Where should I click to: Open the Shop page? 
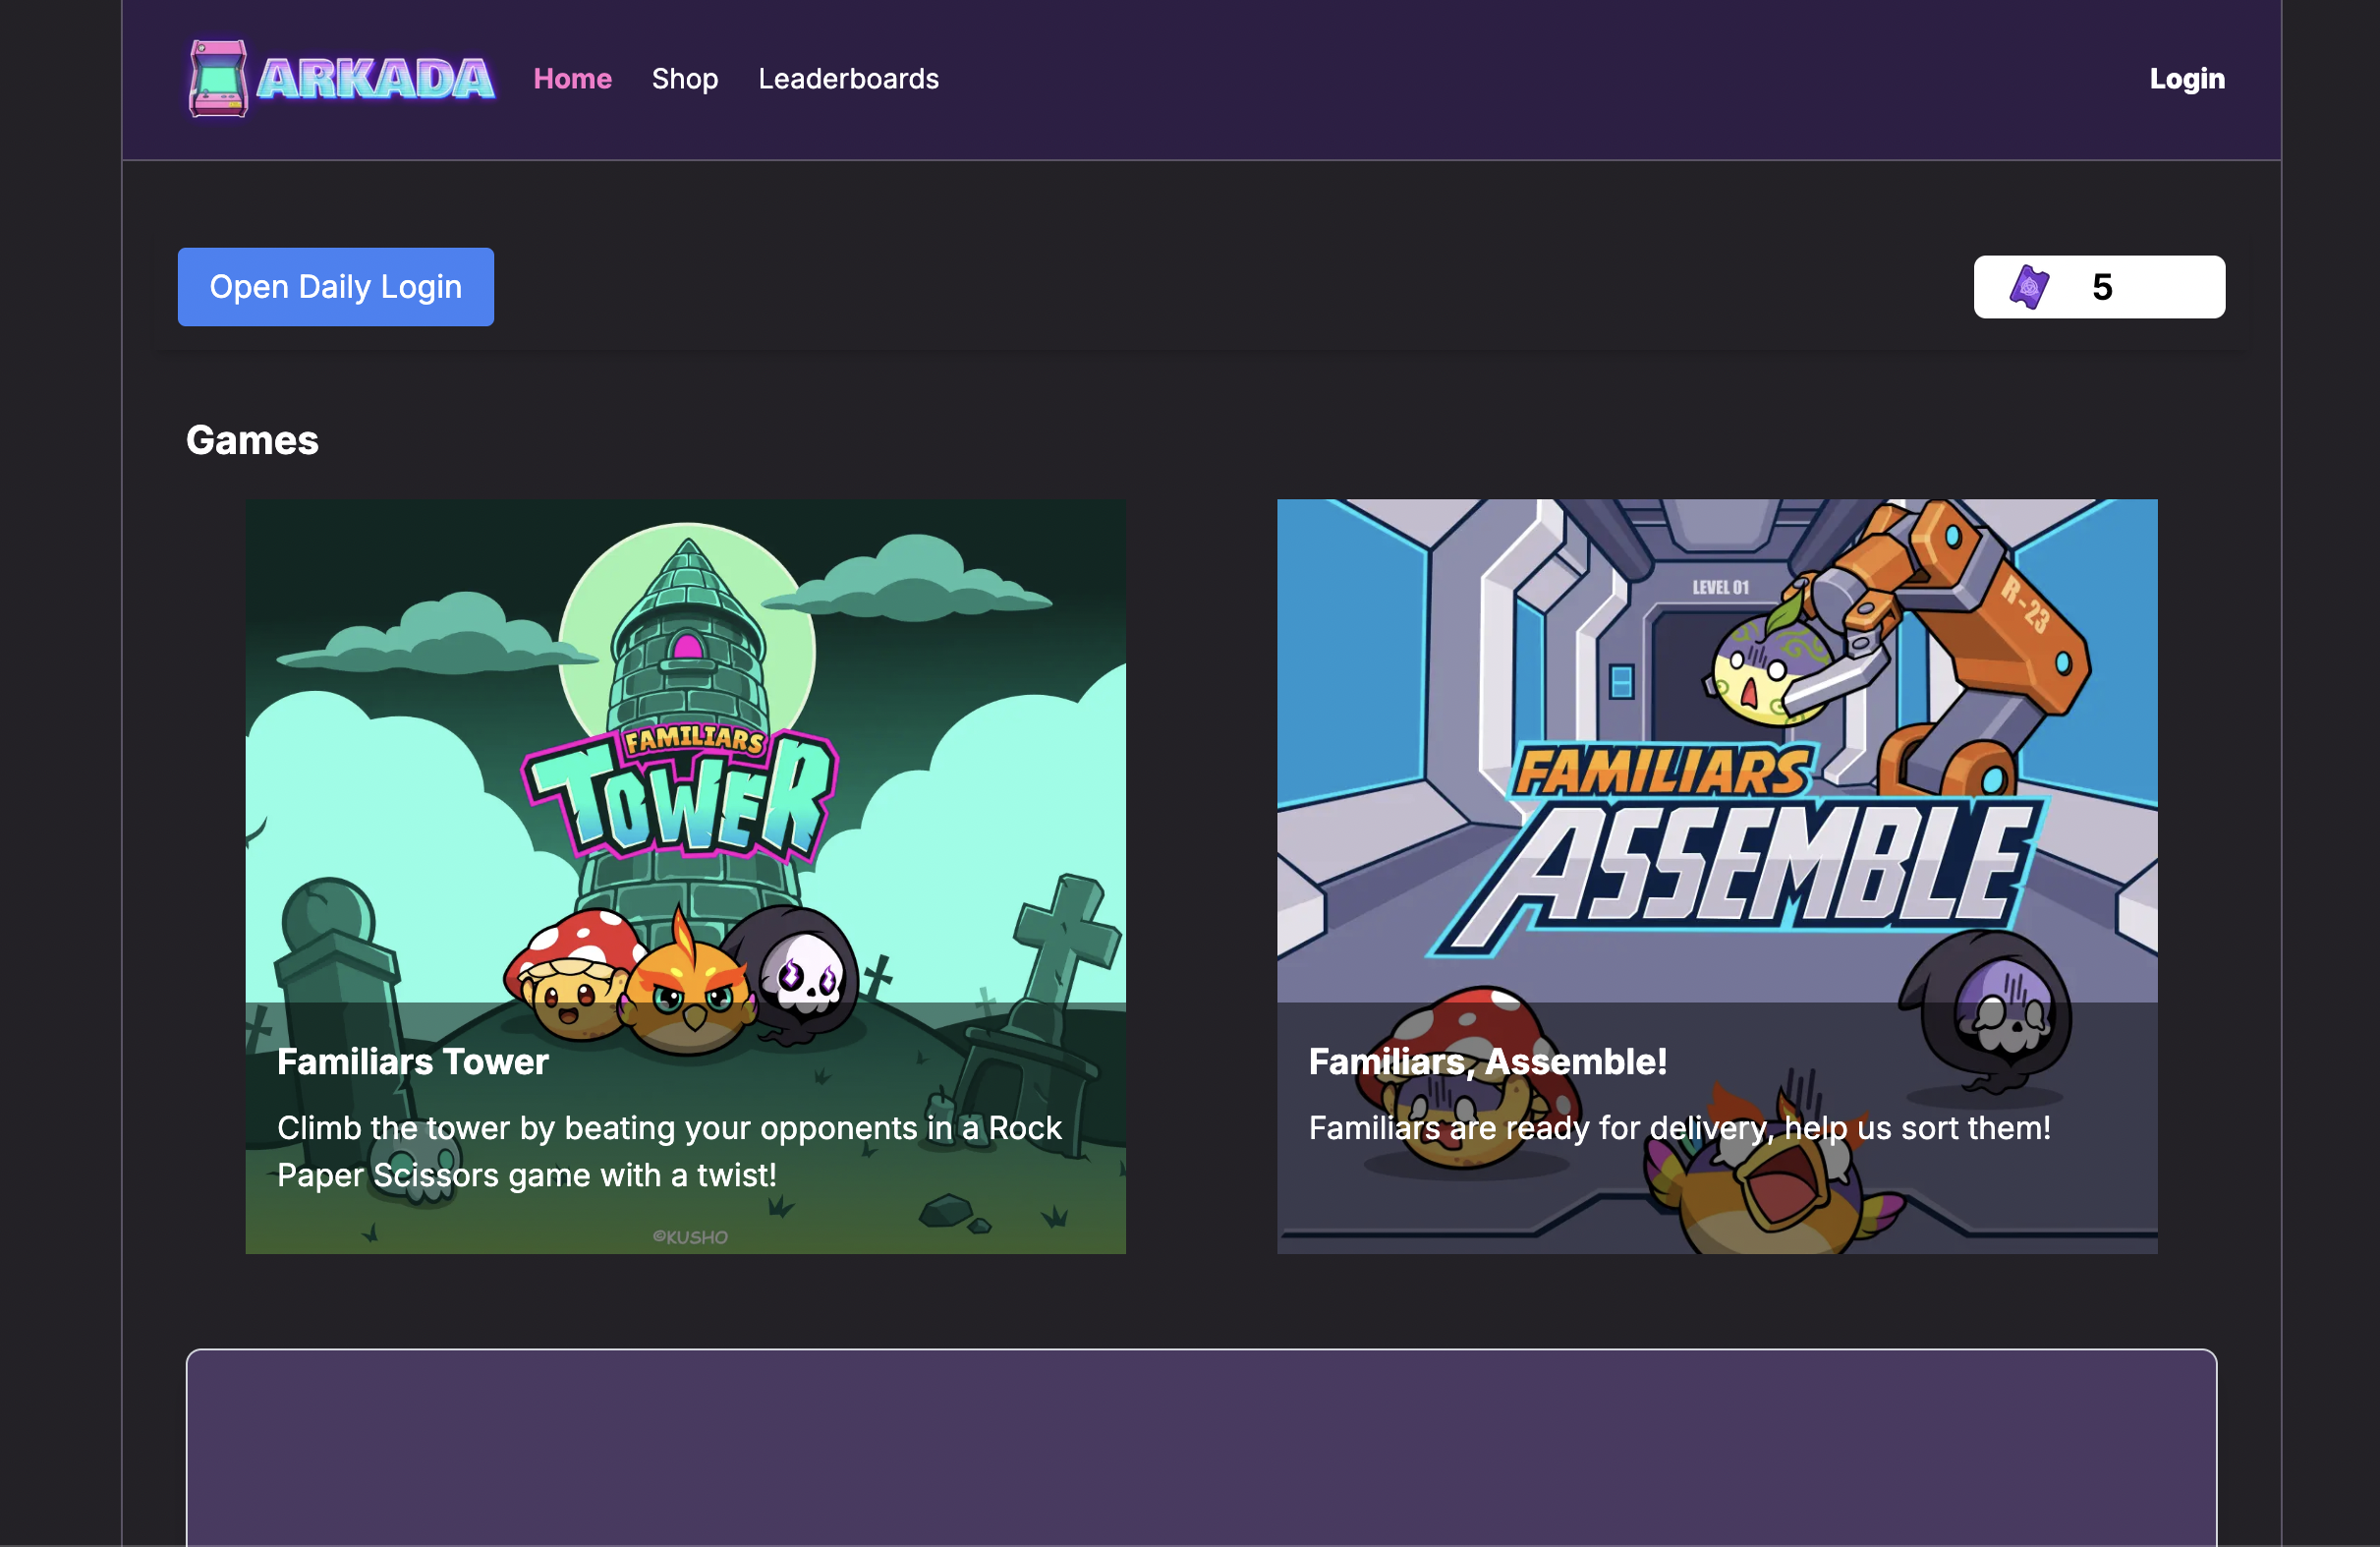click(685, 79)
